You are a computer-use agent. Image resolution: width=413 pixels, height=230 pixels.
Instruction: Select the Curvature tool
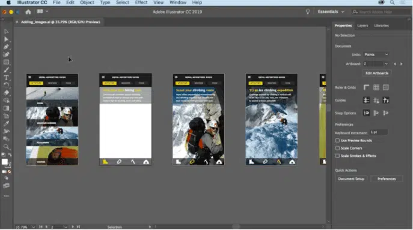(x=7, y=55)
